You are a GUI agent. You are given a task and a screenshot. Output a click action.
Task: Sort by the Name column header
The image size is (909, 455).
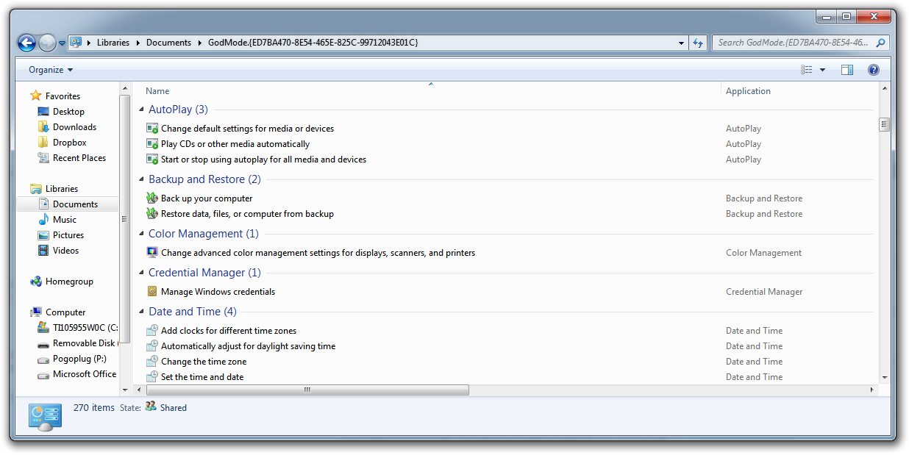tap(157, 91)
